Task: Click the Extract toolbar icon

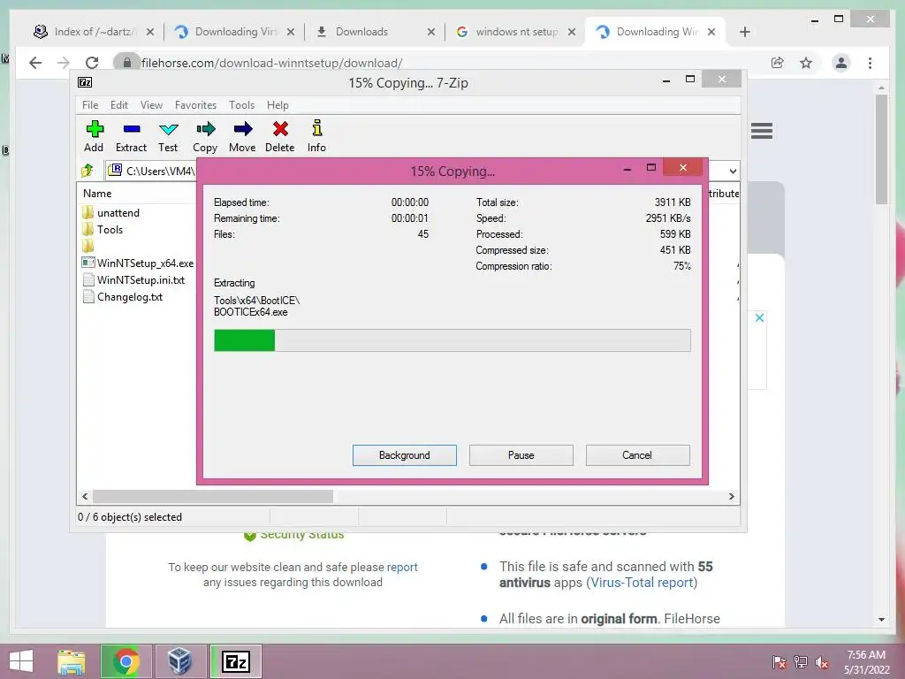Action: tap(132, 136)
